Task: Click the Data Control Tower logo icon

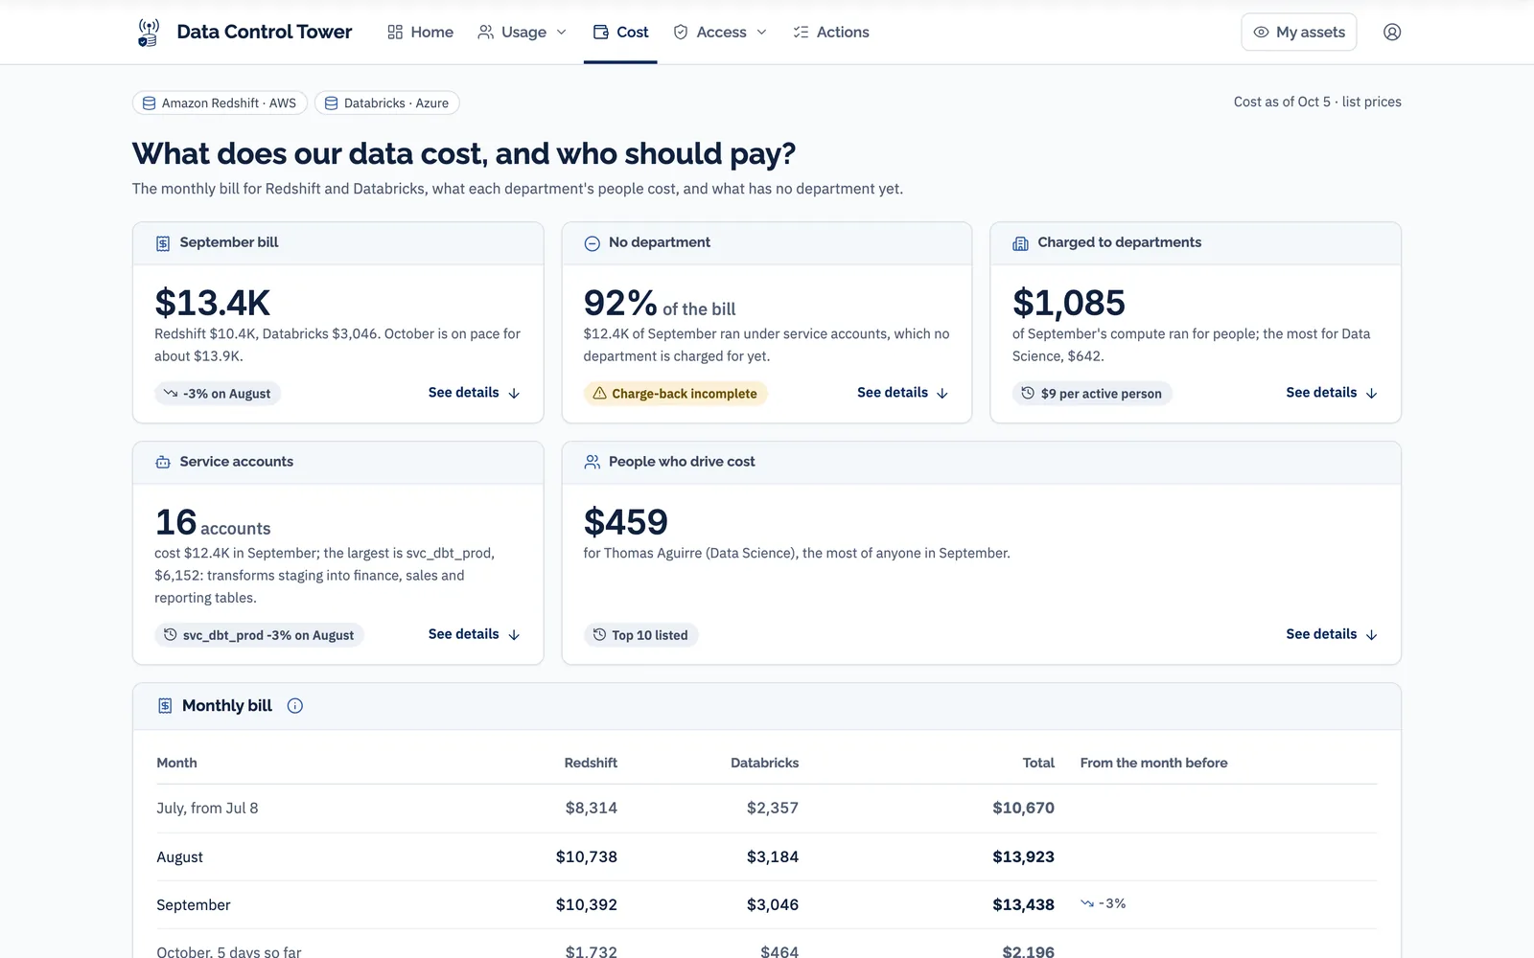Action: pos(148,33)
